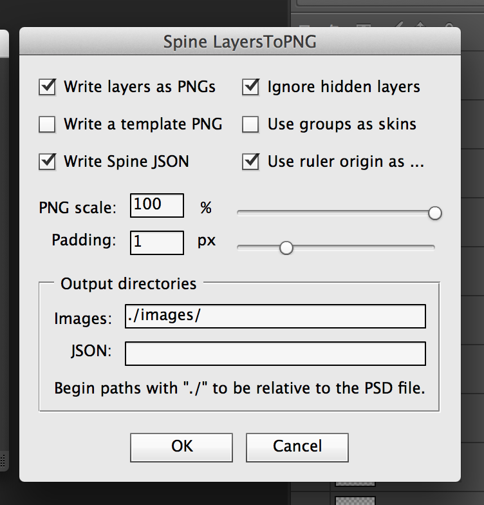Click the PNG scale slider handle
Viewport: 484px width, 505px height.
(x=435, y=213)
